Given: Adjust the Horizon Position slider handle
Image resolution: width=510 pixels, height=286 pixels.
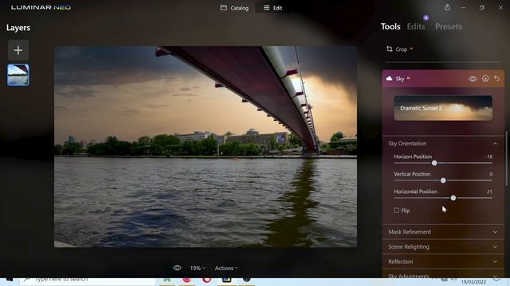Looking at the screenshot, I should pos(434,163).
